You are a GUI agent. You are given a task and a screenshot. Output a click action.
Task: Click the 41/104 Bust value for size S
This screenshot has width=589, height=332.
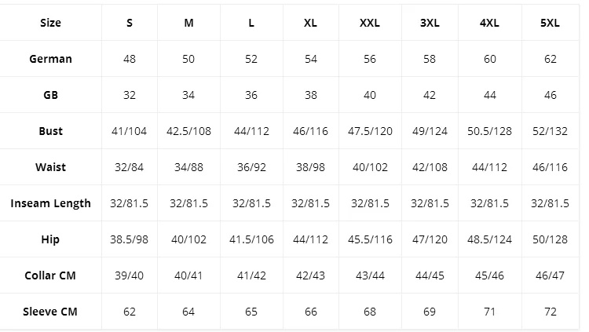(130, 131)
